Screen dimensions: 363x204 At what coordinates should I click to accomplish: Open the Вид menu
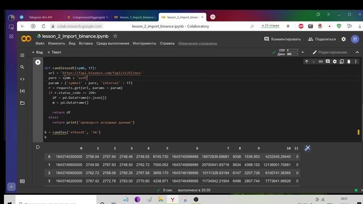click(72, 43)
